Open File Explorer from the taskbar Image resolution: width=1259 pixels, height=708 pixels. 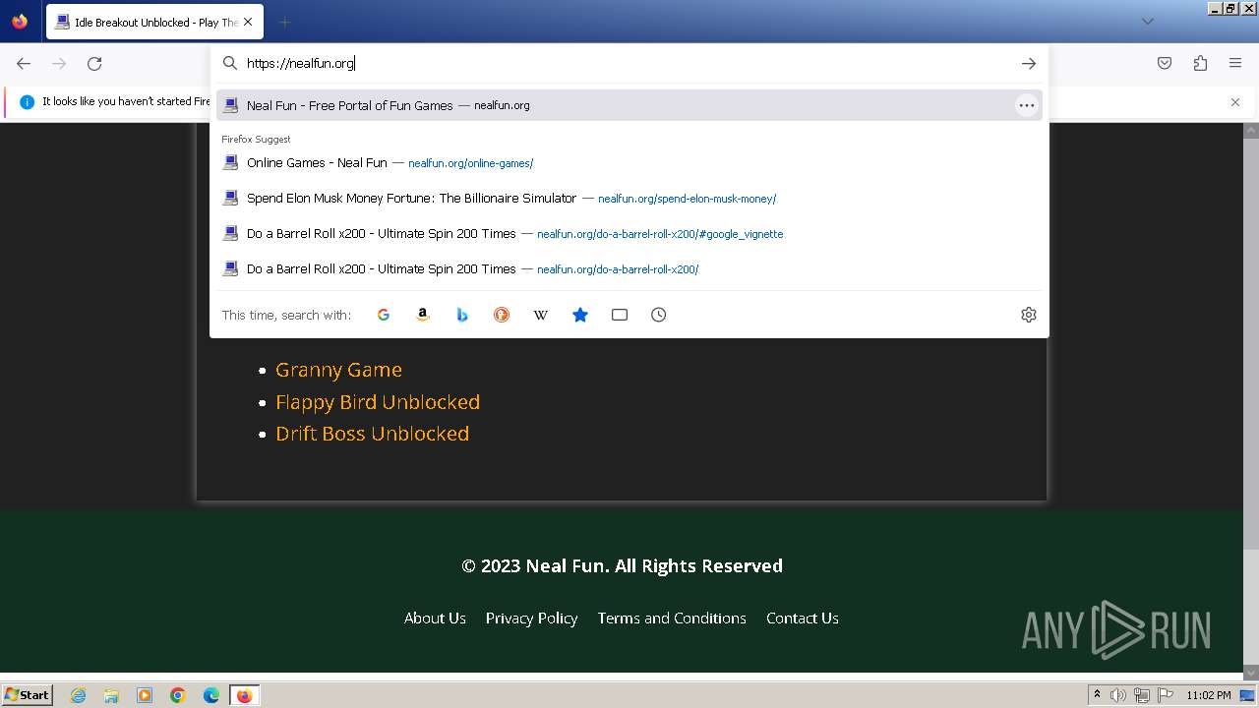coord(111,695)
